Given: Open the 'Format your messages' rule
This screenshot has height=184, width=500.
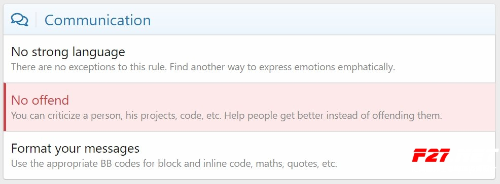Looking at the screenshot, I should pyautogui.click(x=75, y=149).
